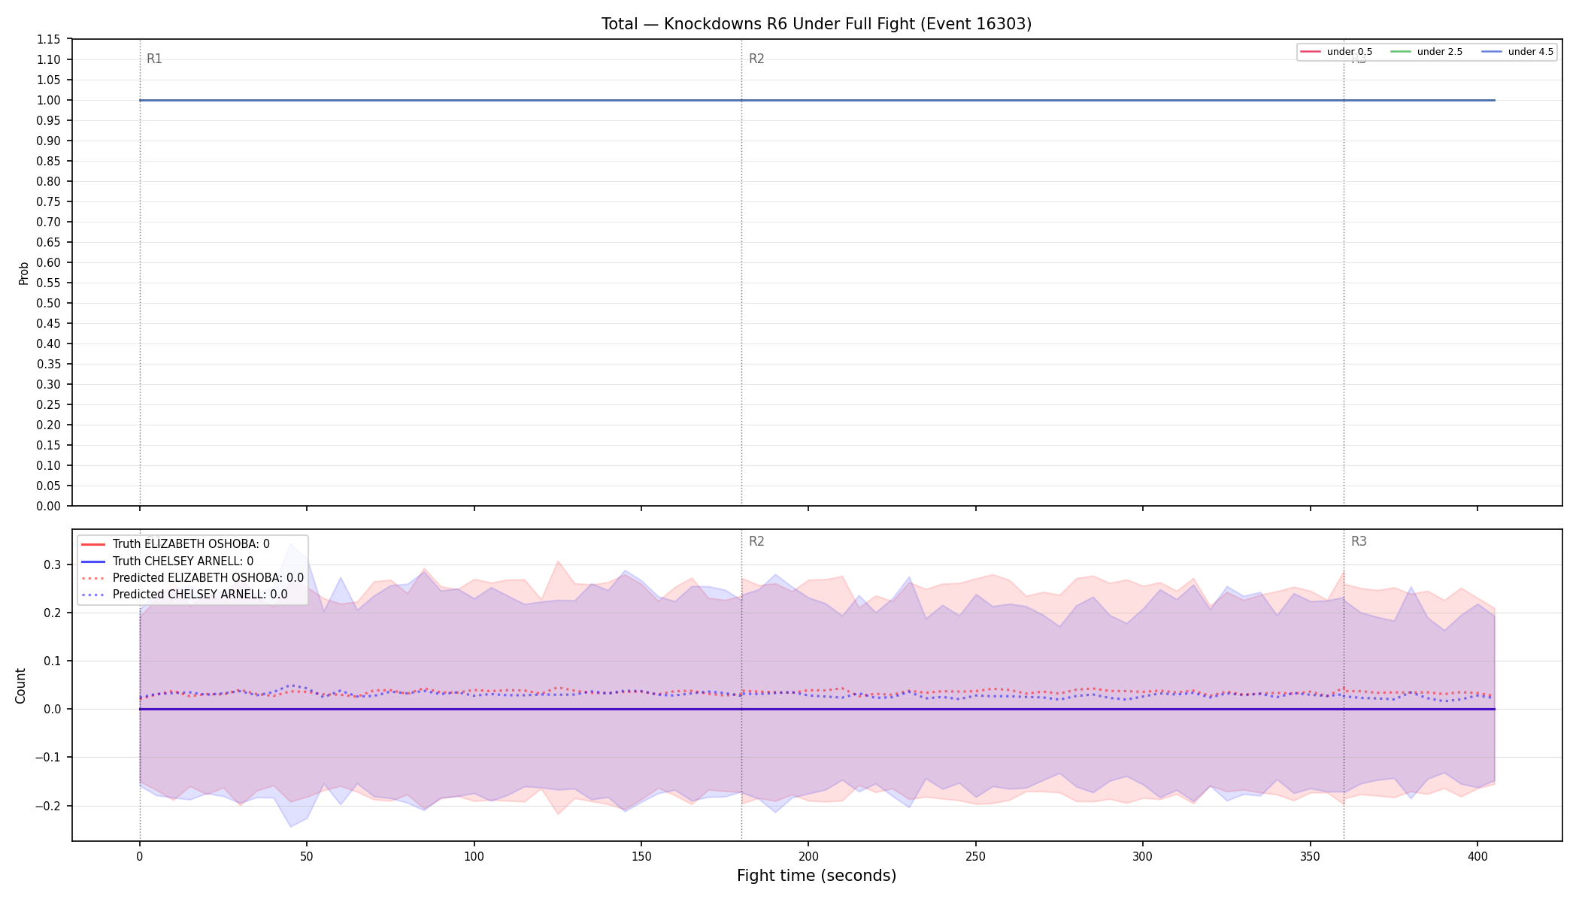Click the 'Count' y-axis label
1579x902 pixels.
coord(20,686)
